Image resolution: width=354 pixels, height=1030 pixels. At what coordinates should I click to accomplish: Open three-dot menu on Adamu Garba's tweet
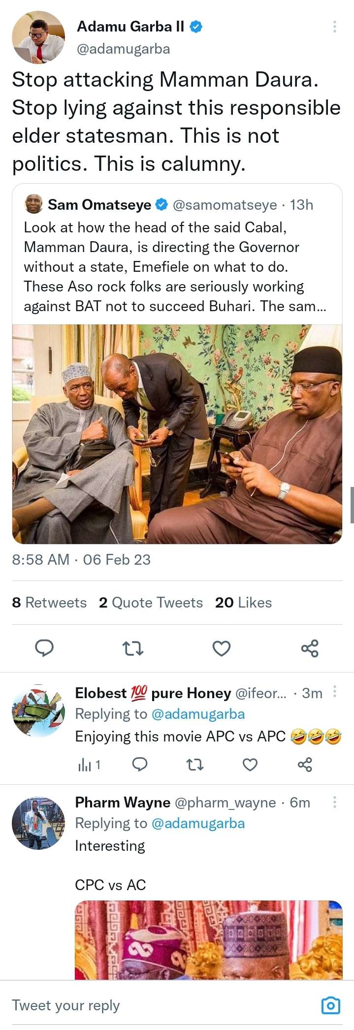coord(335,27)
